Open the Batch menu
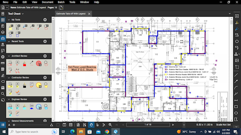The height and width of the screenshot is (135, 241). (x=61, y=2)
